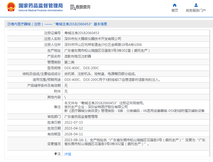The image size is (213, 162).
Task: Click the 生效日期 label
Action: [54, 128]
